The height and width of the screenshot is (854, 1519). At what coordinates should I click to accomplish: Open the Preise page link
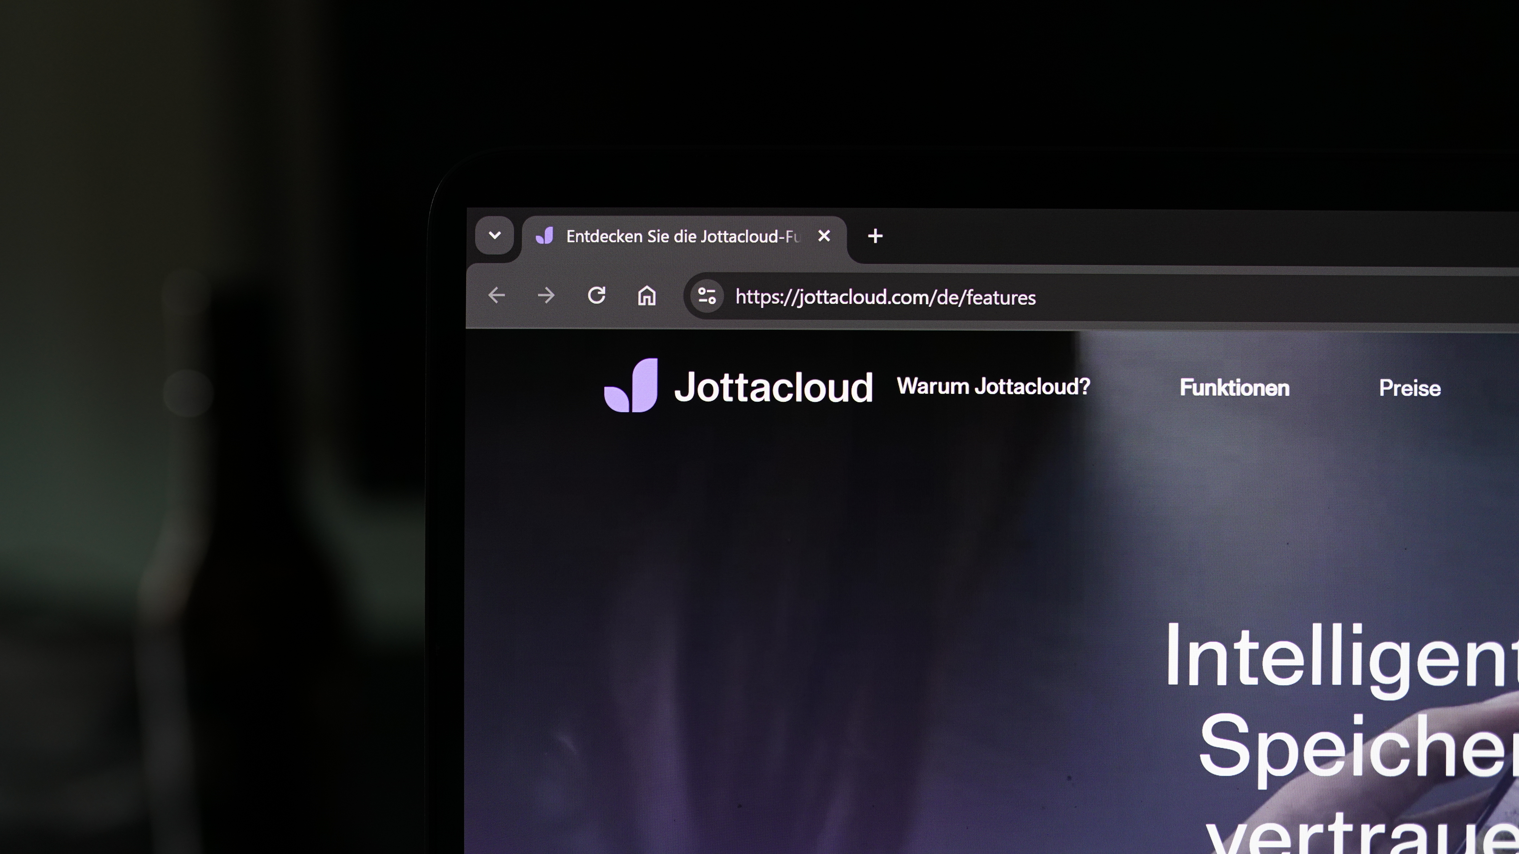(1409, 388)
